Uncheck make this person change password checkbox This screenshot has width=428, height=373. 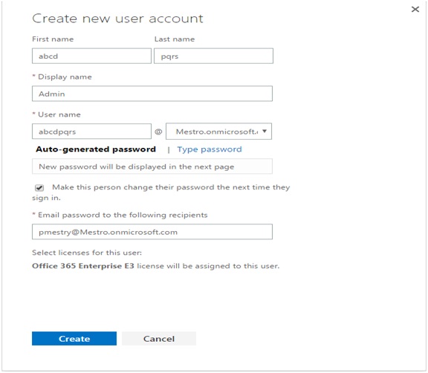click(39, 188)
